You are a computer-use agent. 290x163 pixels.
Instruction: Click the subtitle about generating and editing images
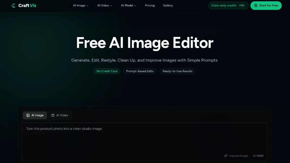[145, 60]
